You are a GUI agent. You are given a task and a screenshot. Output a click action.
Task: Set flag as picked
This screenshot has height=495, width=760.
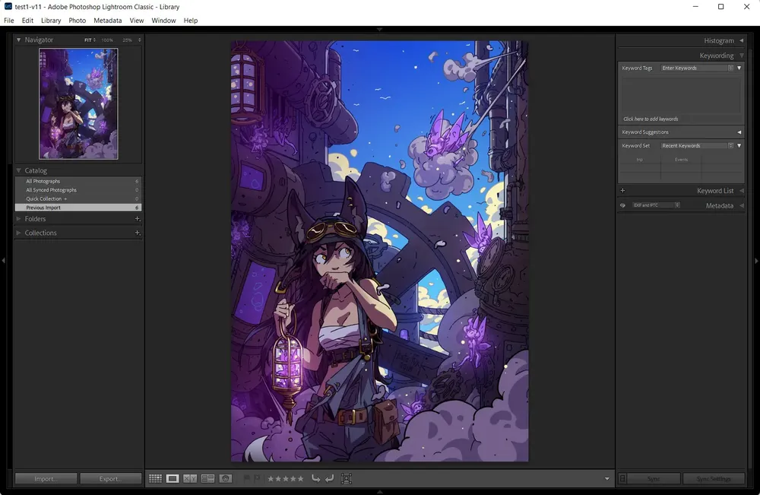247,478
